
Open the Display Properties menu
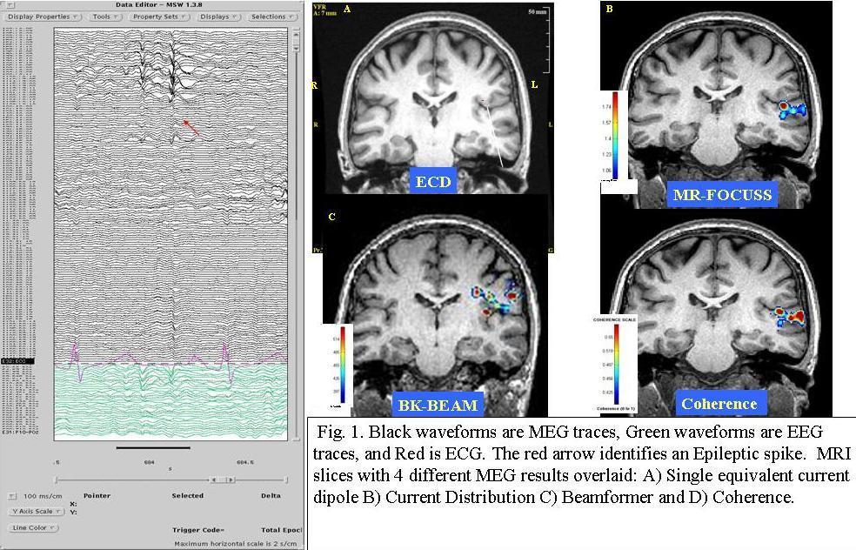click(43, 17)
